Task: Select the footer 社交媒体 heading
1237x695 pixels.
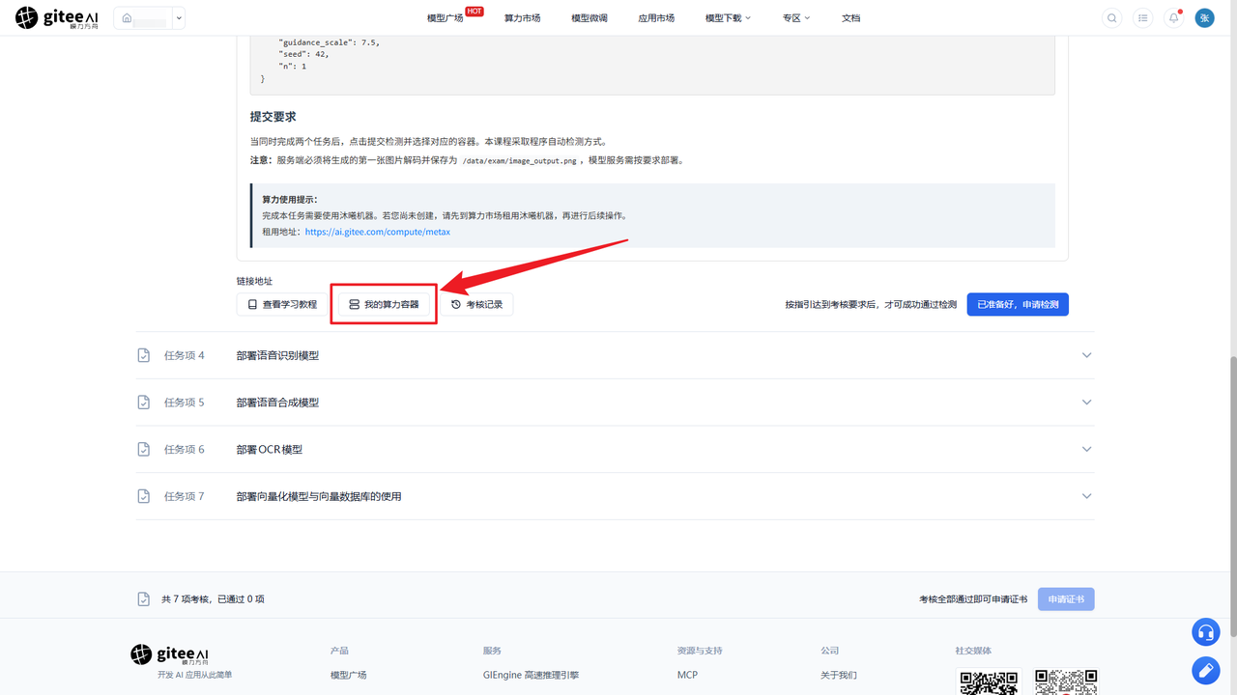Action: click(x=973, y=651)
